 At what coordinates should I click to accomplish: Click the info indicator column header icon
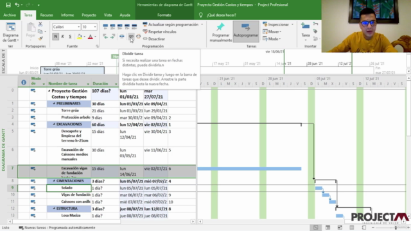click(24, 82)
